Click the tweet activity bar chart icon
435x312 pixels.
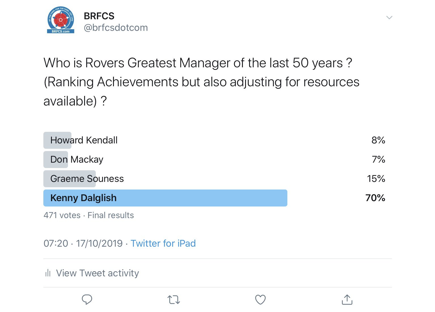(48, 273)
